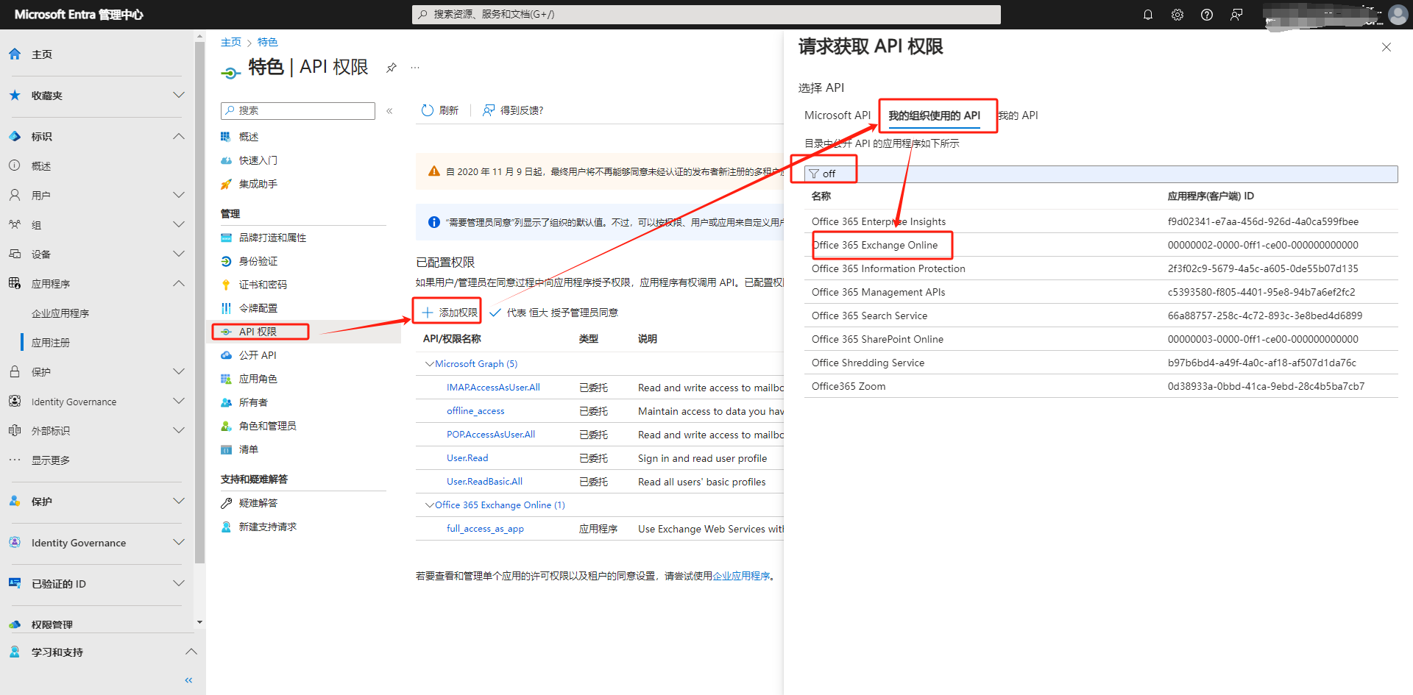The image size is (1413, 695).
Task: Click the off filter chip
Action: pos(824,174)
